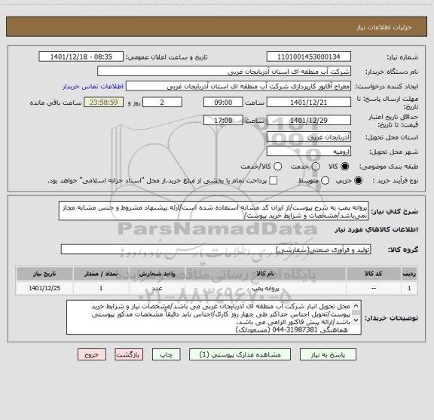This screenshot has width=434, height=420.
Task: Select the جزیی purchase type radio
Action: [x=359, y=181]
